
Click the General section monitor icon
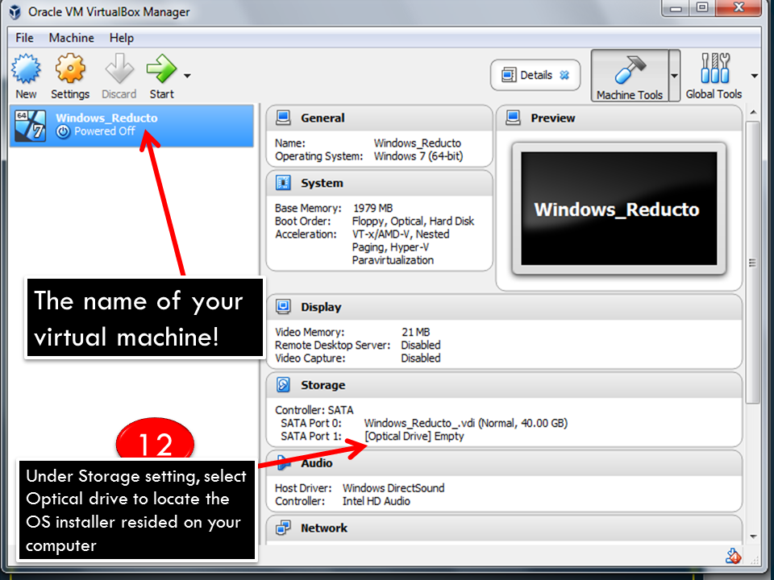point(282,118)
